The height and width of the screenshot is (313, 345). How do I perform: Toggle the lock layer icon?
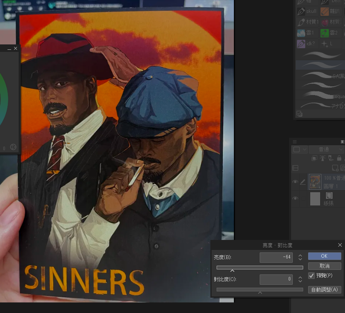[339, 158]
